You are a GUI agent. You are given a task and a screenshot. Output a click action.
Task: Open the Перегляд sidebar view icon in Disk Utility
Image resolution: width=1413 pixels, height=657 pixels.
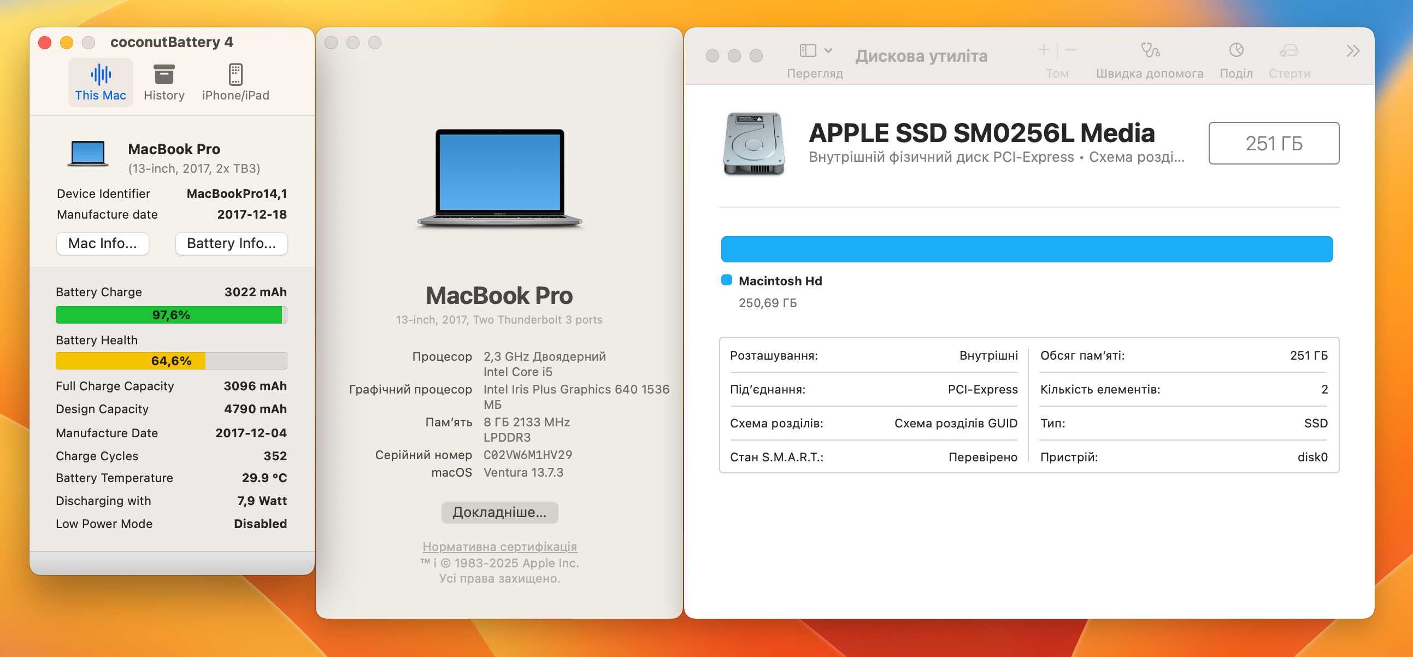808,50
